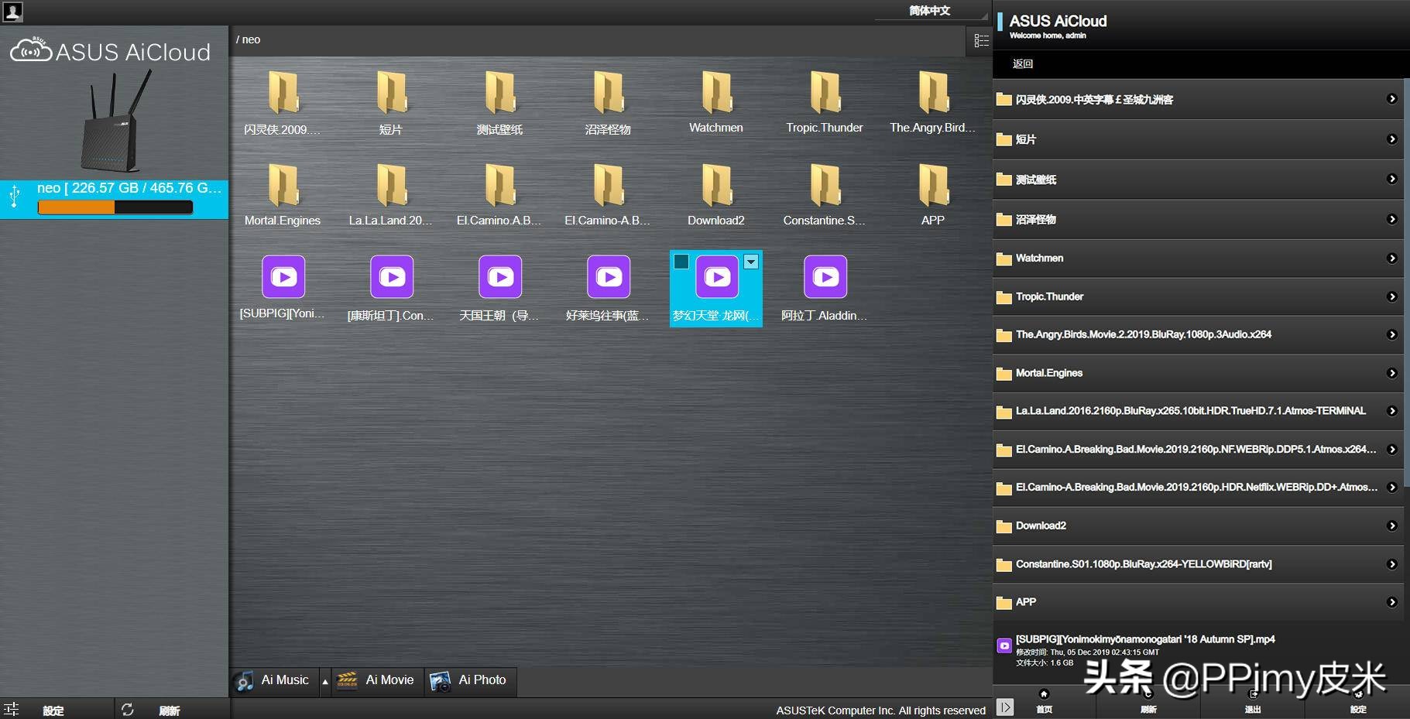The width and height of the screenshot is (1410, 719).
Task: Click the collapse panel arrow at bottom right panel
Action: click(1005, 707)
